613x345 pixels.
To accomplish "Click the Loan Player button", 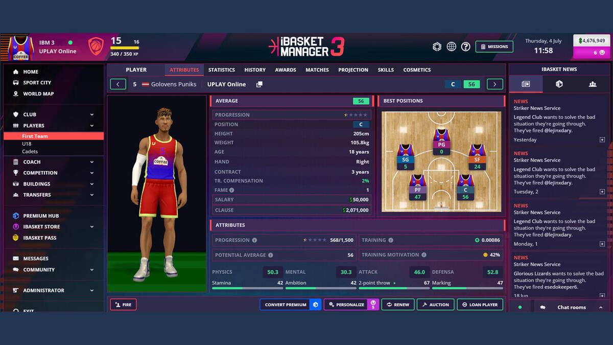I will 480,305.
